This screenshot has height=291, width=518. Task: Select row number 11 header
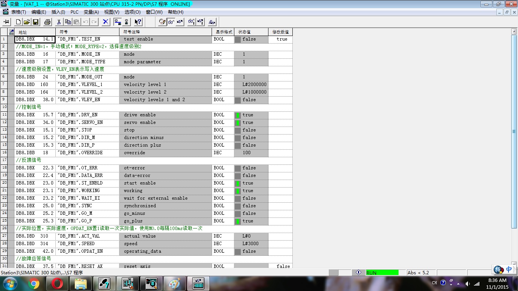(4, 115)
